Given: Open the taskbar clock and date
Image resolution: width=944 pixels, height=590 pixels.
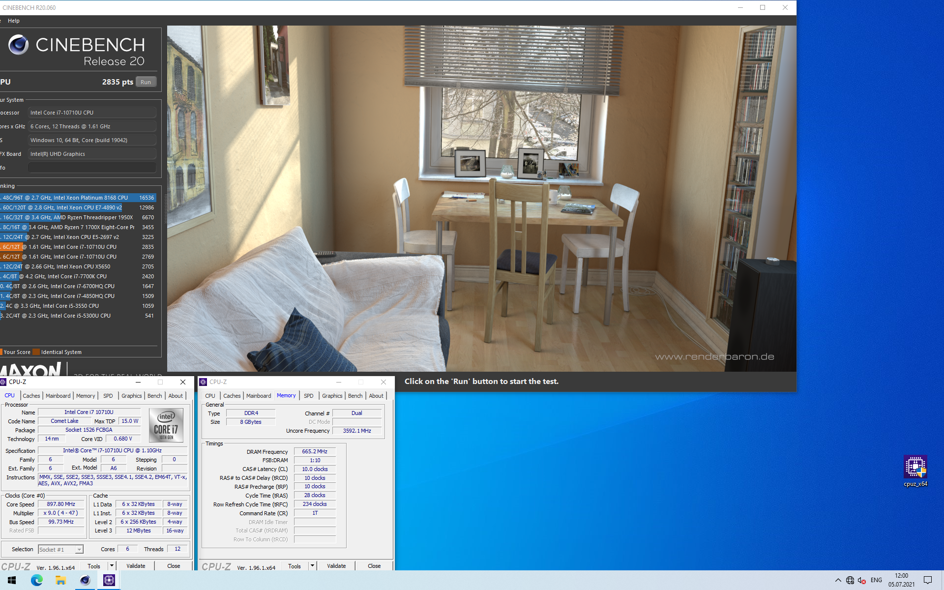Looking at the screenshot, I should [901, 580].
